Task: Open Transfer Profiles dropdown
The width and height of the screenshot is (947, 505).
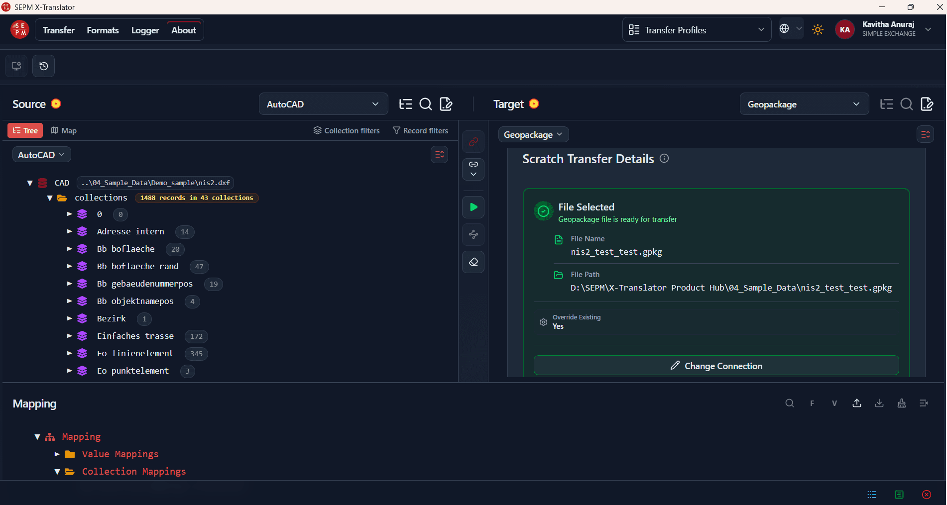Action: click(697, 30)
